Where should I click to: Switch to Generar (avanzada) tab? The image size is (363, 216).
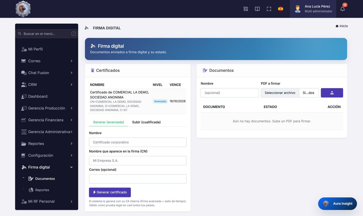click(x=108, y=122)
